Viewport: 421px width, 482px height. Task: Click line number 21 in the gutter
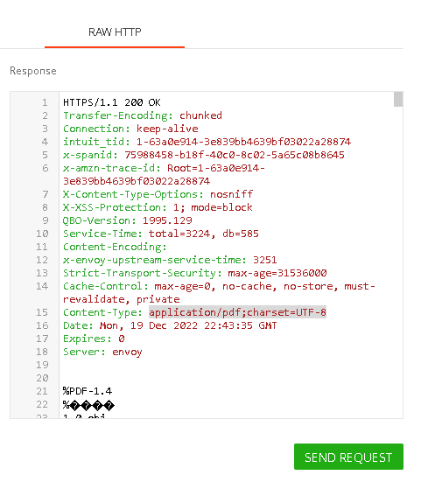tap(42, 391)
